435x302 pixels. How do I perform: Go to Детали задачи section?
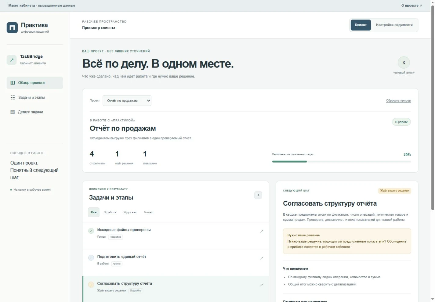pos(35,112)
